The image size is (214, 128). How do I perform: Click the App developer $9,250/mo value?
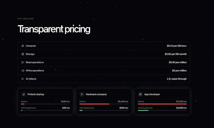tap(181, 102)
